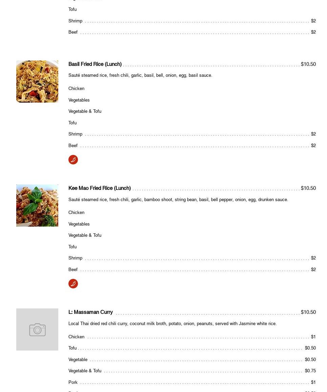Click the $10.50 price of Basil Fried Rice
327x392 pixels.
[308, 64]
